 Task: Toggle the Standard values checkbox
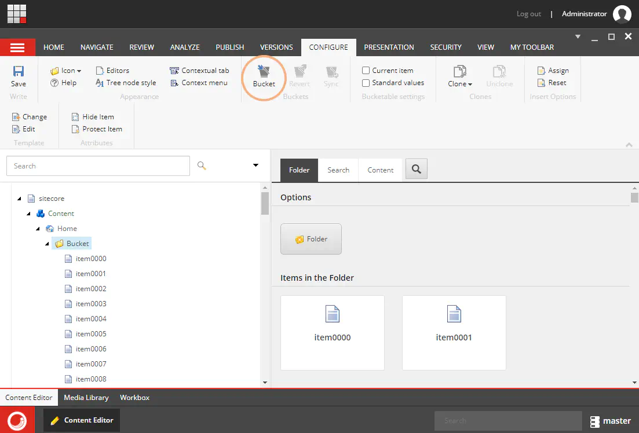tap(366, 83)
